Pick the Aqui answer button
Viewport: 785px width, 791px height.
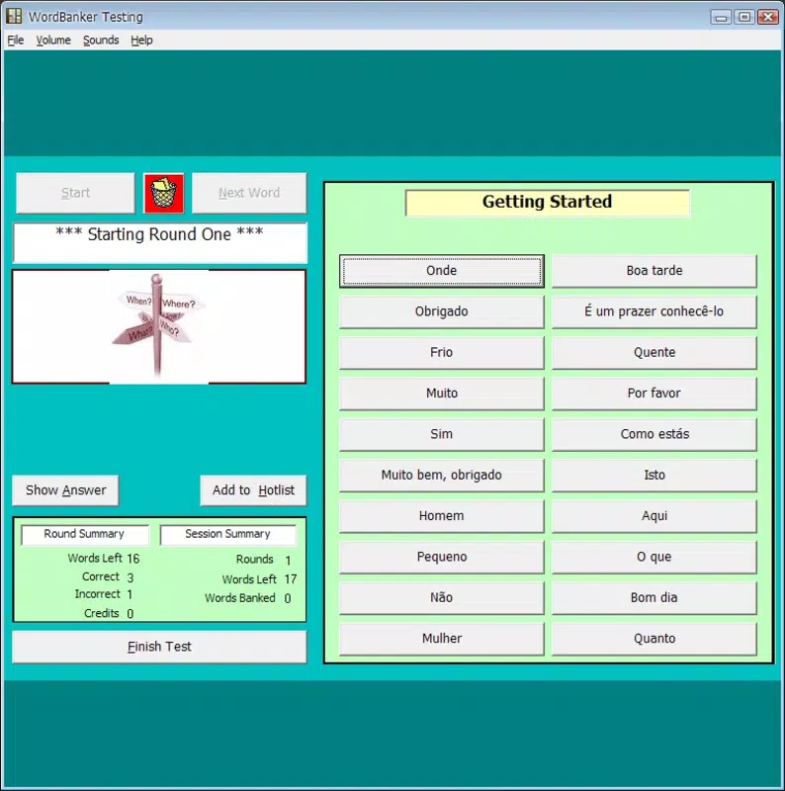coord(654,516)
